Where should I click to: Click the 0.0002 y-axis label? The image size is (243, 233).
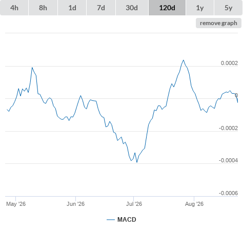click(229, 63)
